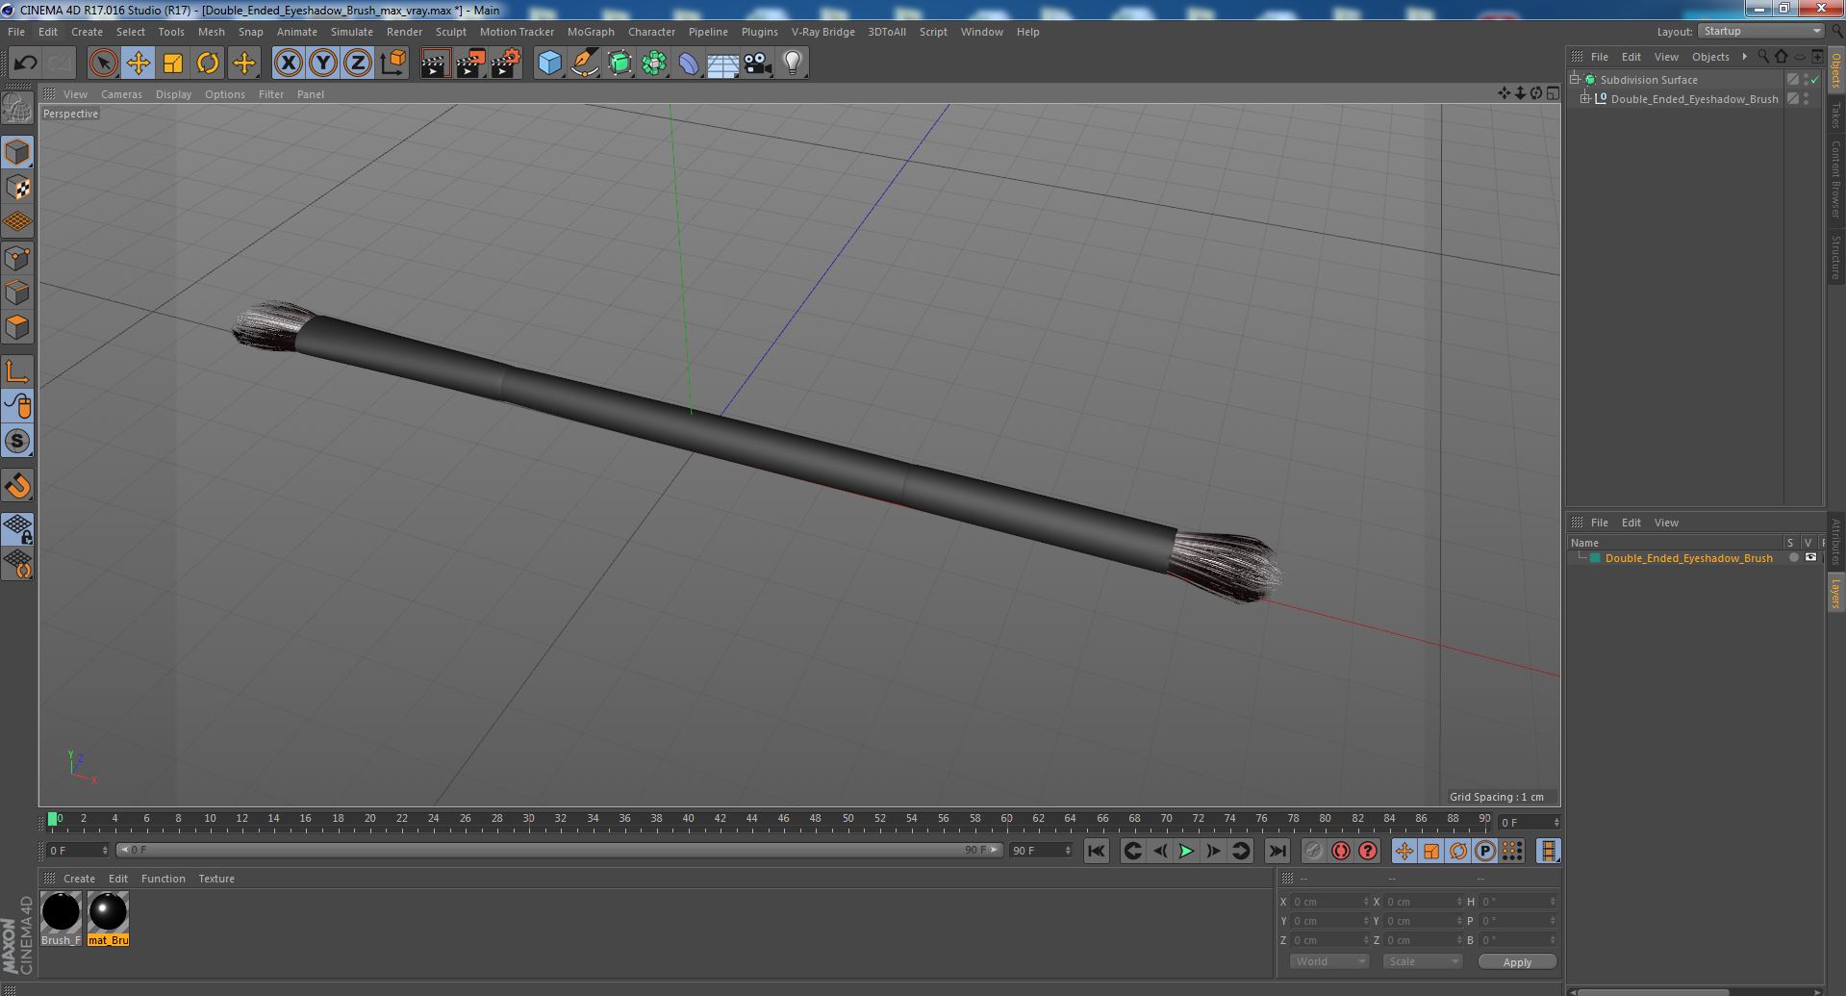Open the V-Ray Bridge menu

(822, 32)
